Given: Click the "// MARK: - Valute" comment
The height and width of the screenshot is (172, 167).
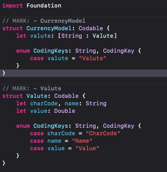Looking at the screenshot, I should [x=32, y=88].
